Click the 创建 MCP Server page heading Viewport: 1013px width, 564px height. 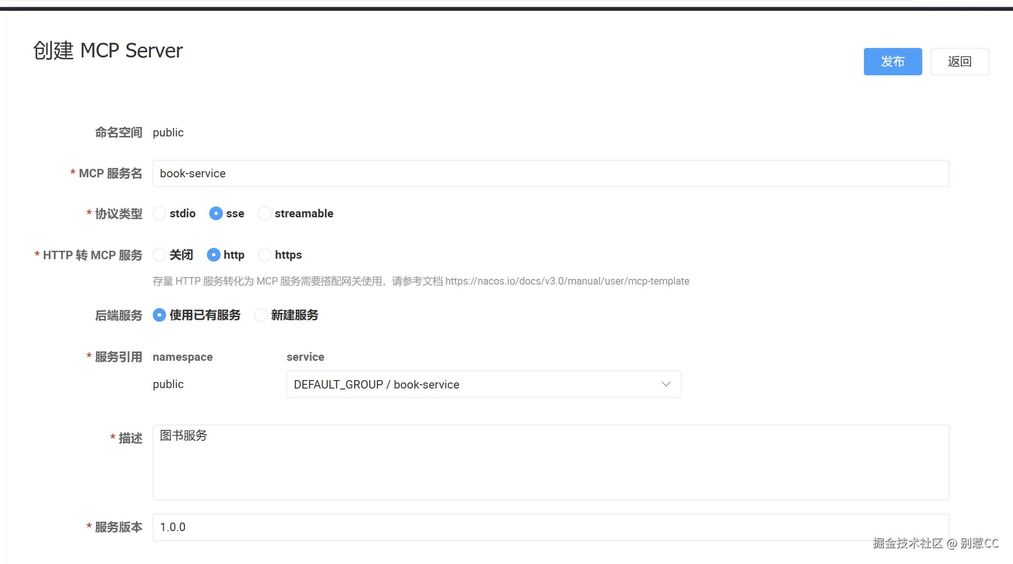[108, 51]
